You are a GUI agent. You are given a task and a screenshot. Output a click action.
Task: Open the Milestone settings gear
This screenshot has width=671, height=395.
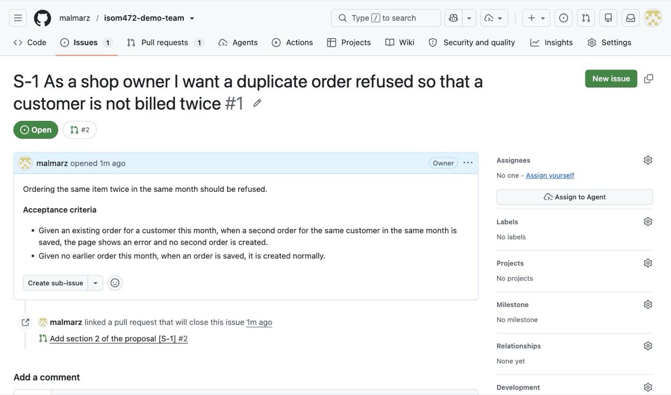(648, 304)
